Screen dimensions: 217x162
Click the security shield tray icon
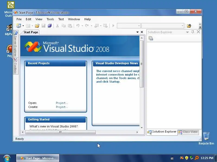coord(187,158)
